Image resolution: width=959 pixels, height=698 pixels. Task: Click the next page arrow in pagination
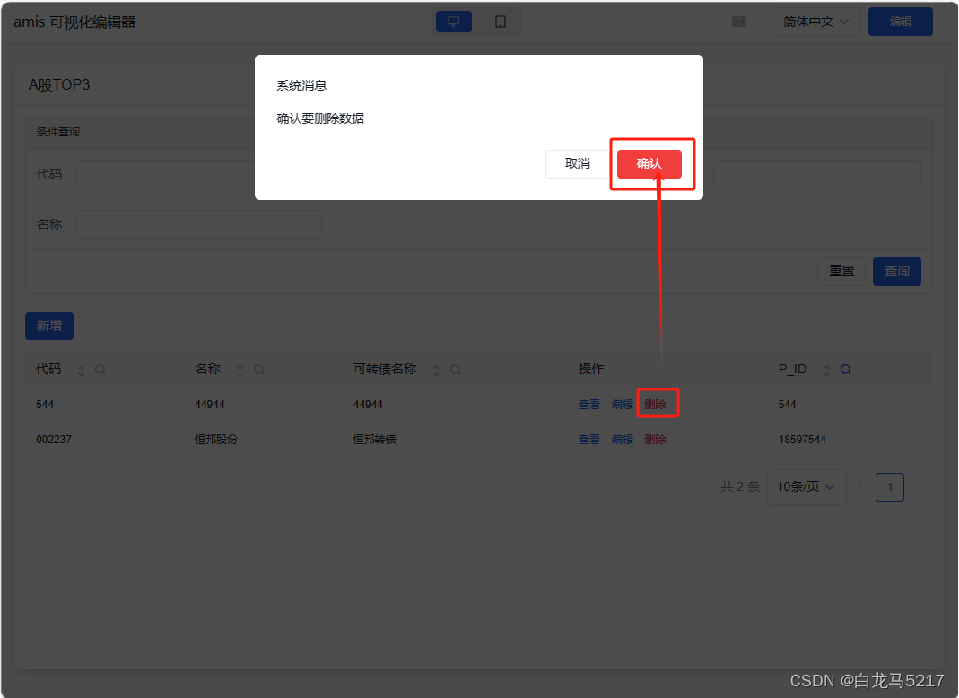[x=918, y=486]
